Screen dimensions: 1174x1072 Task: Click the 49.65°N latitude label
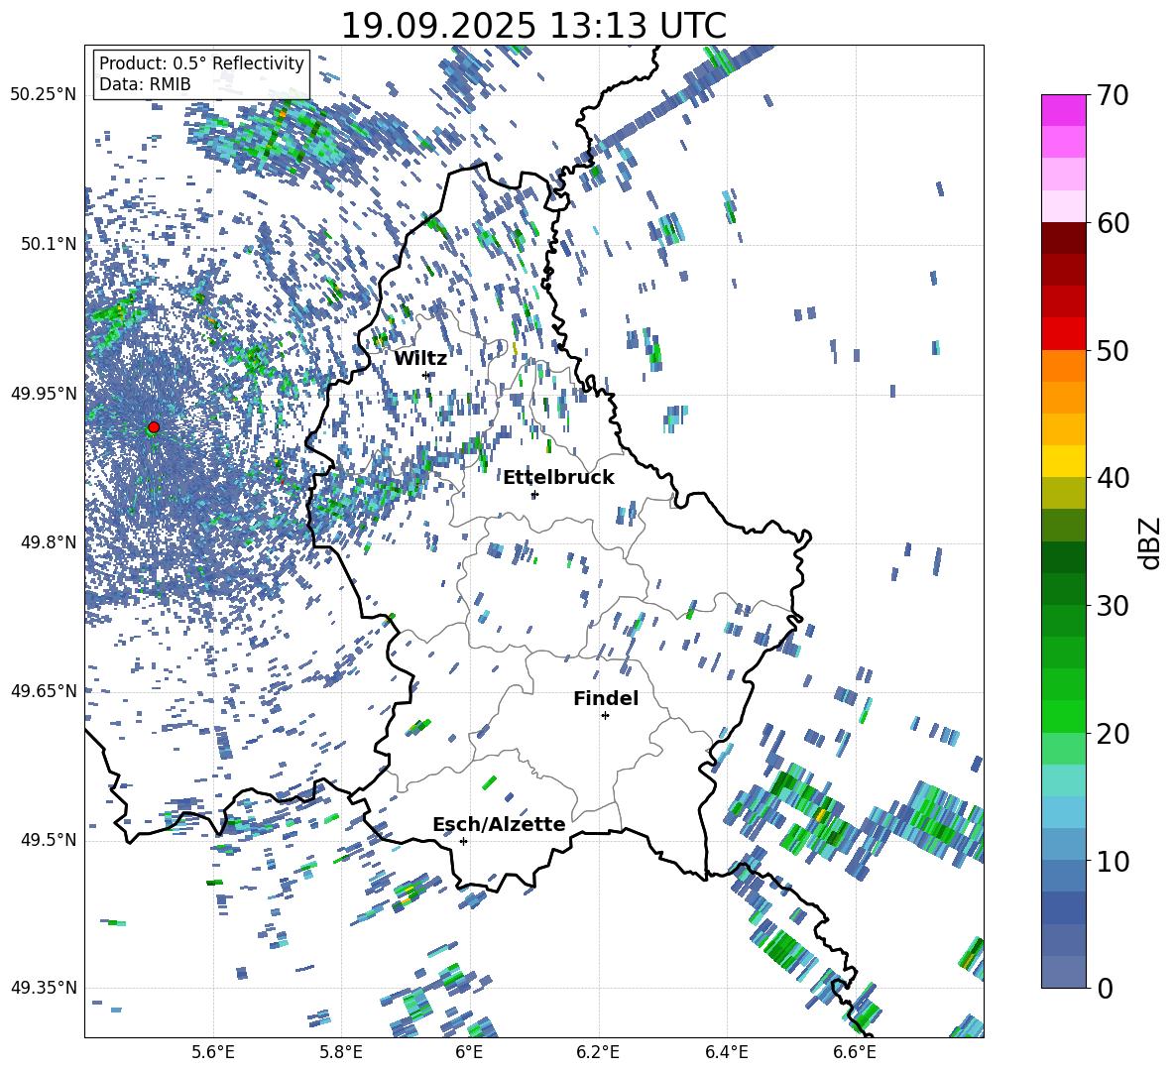45,690
